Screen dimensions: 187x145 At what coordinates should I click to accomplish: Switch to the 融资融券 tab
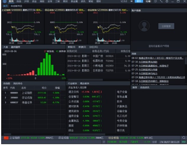(16, 47)
